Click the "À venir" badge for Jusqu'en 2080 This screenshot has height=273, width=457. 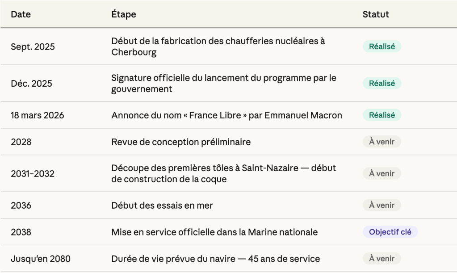point(382,258)
